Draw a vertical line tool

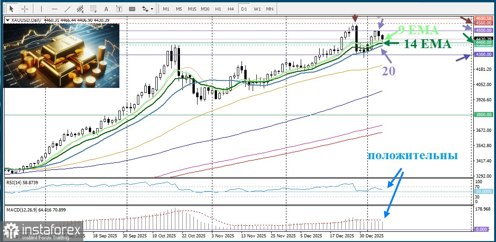(41, 8)
